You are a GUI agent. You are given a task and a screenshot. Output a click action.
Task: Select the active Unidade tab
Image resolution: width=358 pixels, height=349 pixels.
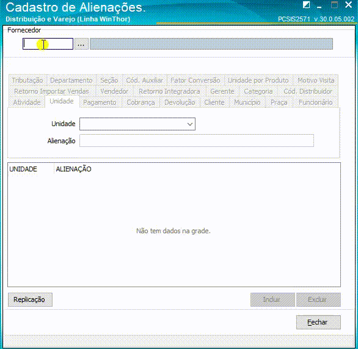click(x=62, y=101)
